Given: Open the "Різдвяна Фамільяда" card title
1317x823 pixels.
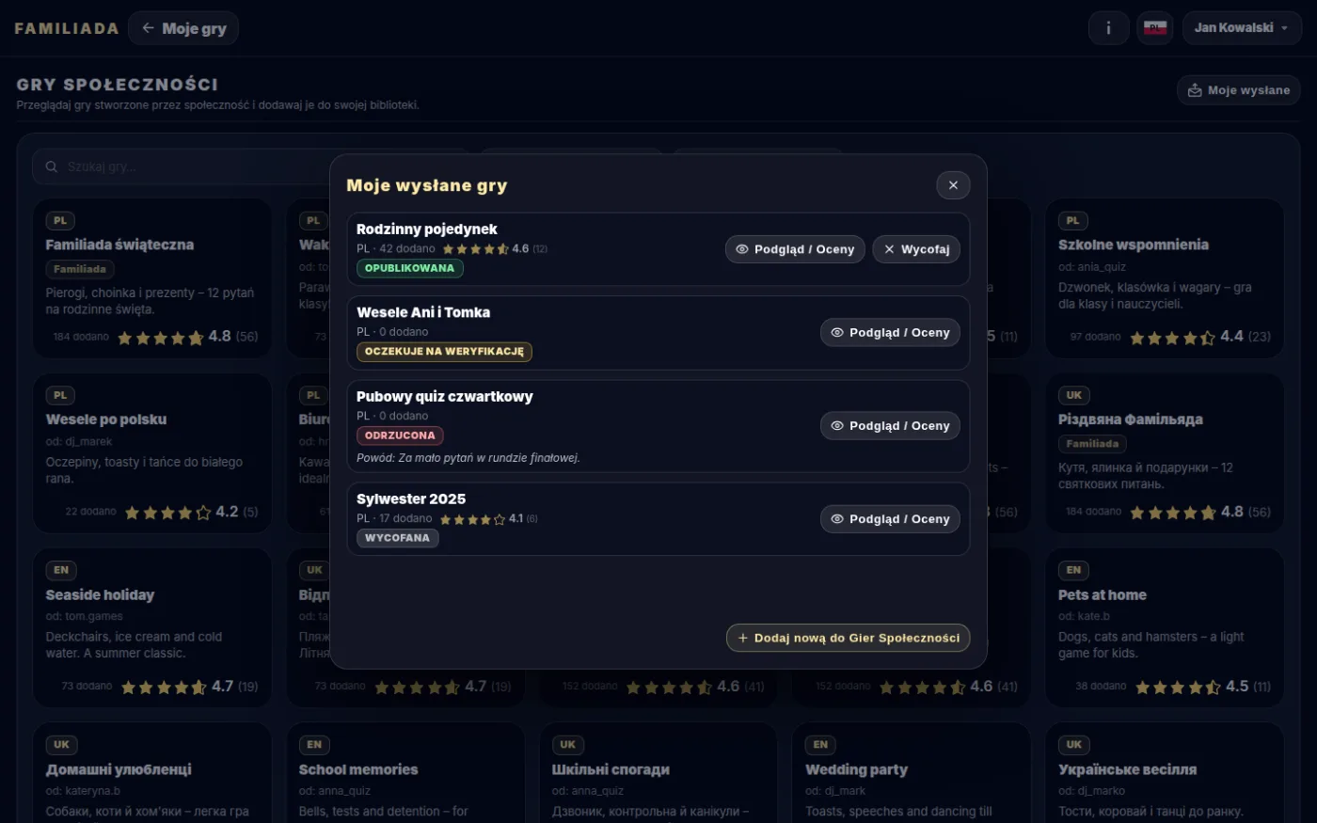Looking at the screenshot, I should click(1131, 419).
